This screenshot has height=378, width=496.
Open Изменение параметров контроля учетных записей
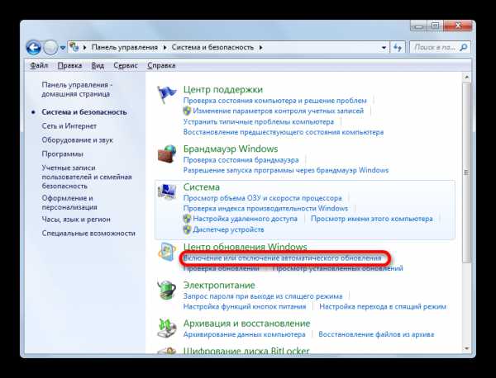279,111
